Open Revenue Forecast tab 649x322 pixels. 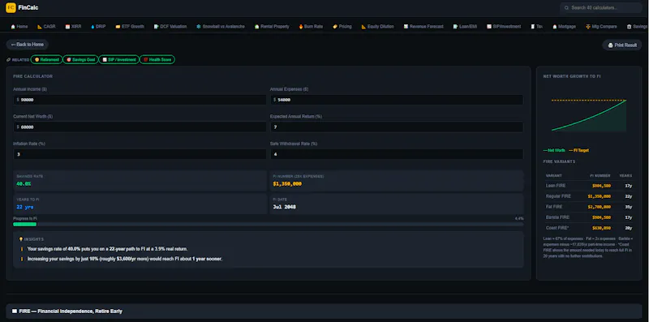point(423,27)
